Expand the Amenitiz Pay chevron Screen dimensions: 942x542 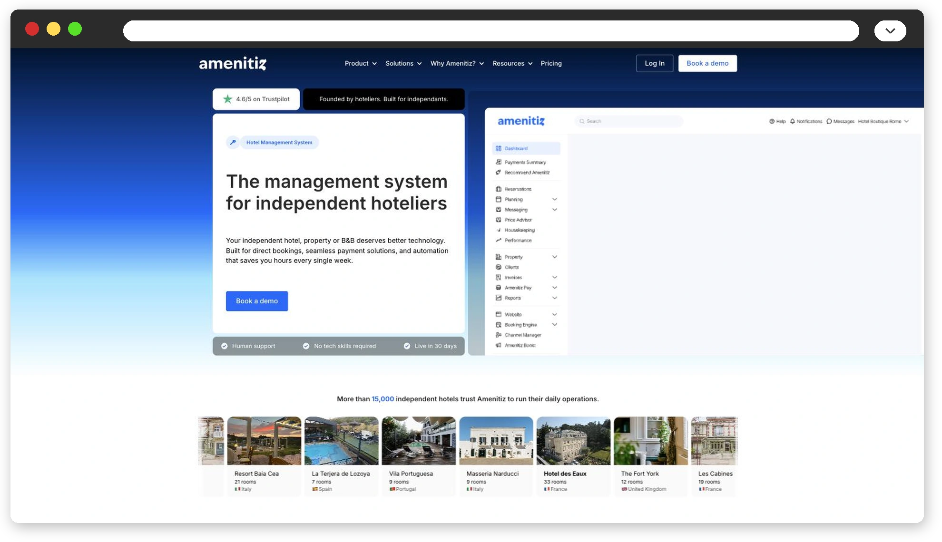554,288
